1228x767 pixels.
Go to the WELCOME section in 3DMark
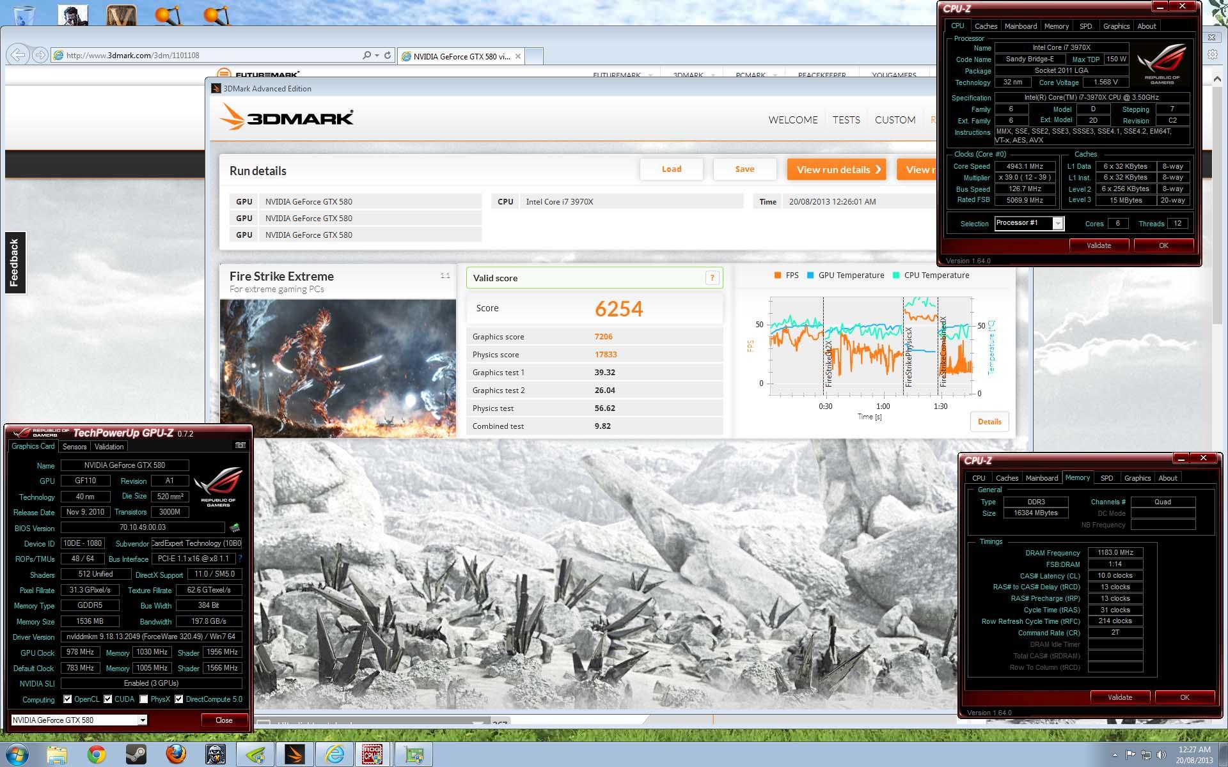(x=793, y=120)
